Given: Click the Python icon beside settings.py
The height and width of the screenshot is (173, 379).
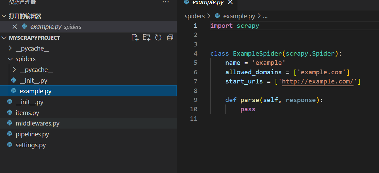Looking at the screenshot, I should point(10,145).
